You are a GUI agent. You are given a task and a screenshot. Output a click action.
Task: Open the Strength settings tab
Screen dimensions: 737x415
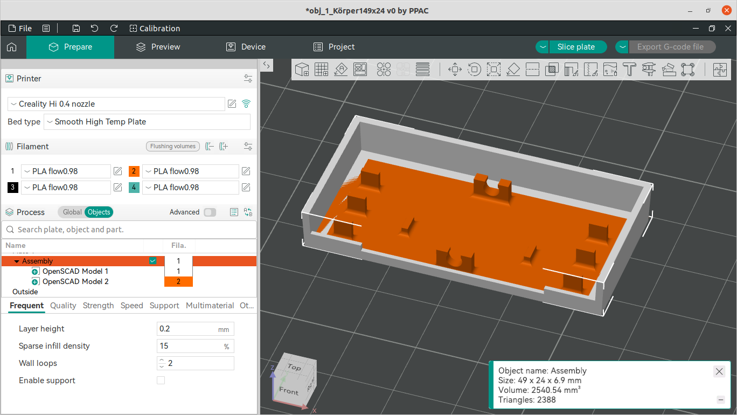tap(98, 306)
